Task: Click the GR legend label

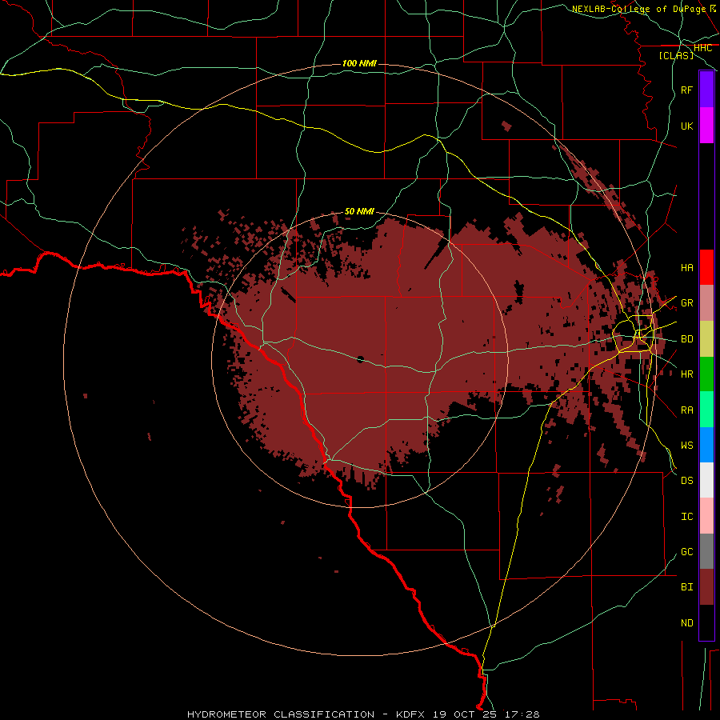Action: (687, 303)
